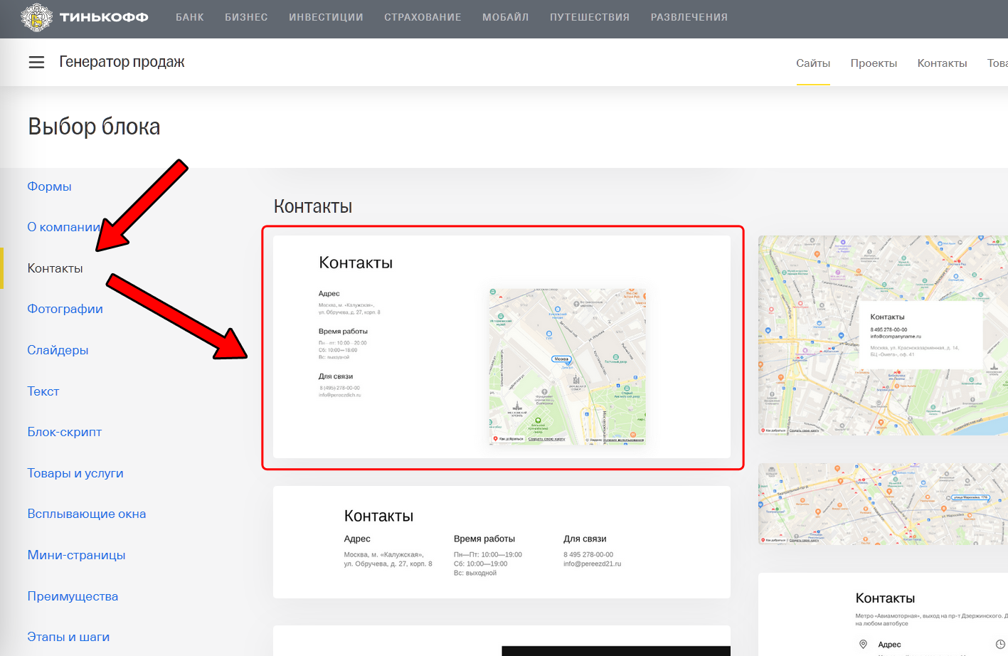
Task: Pick the highlighted Контакты block with map
Action: pyautogui.click(x=502, y=347)
